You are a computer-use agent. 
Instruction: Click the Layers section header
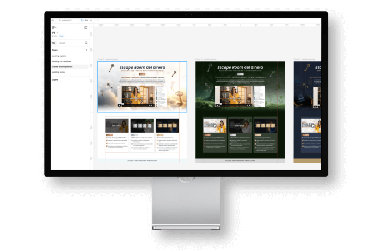coord(55,80)
